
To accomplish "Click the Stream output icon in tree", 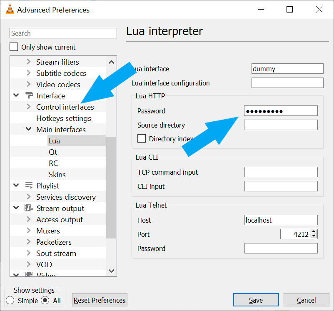I will tap(29, 208).
